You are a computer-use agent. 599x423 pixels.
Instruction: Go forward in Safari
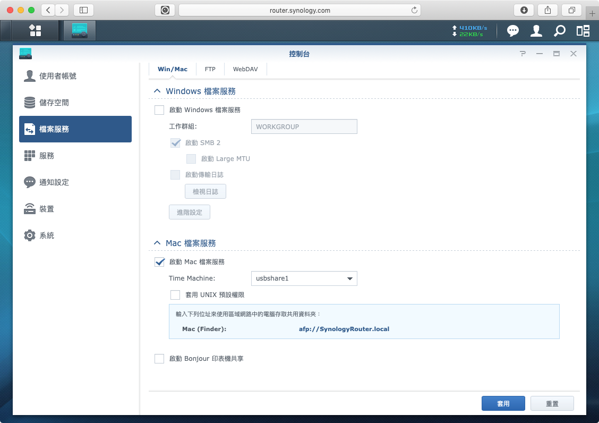pos(62,10)
